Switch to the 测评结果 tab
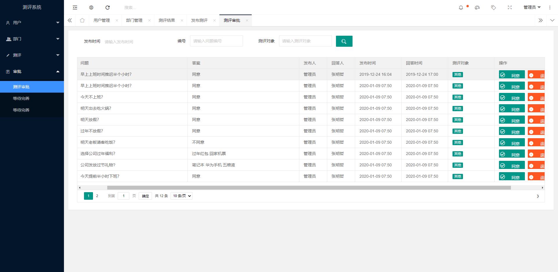 (x=167, y=20)
